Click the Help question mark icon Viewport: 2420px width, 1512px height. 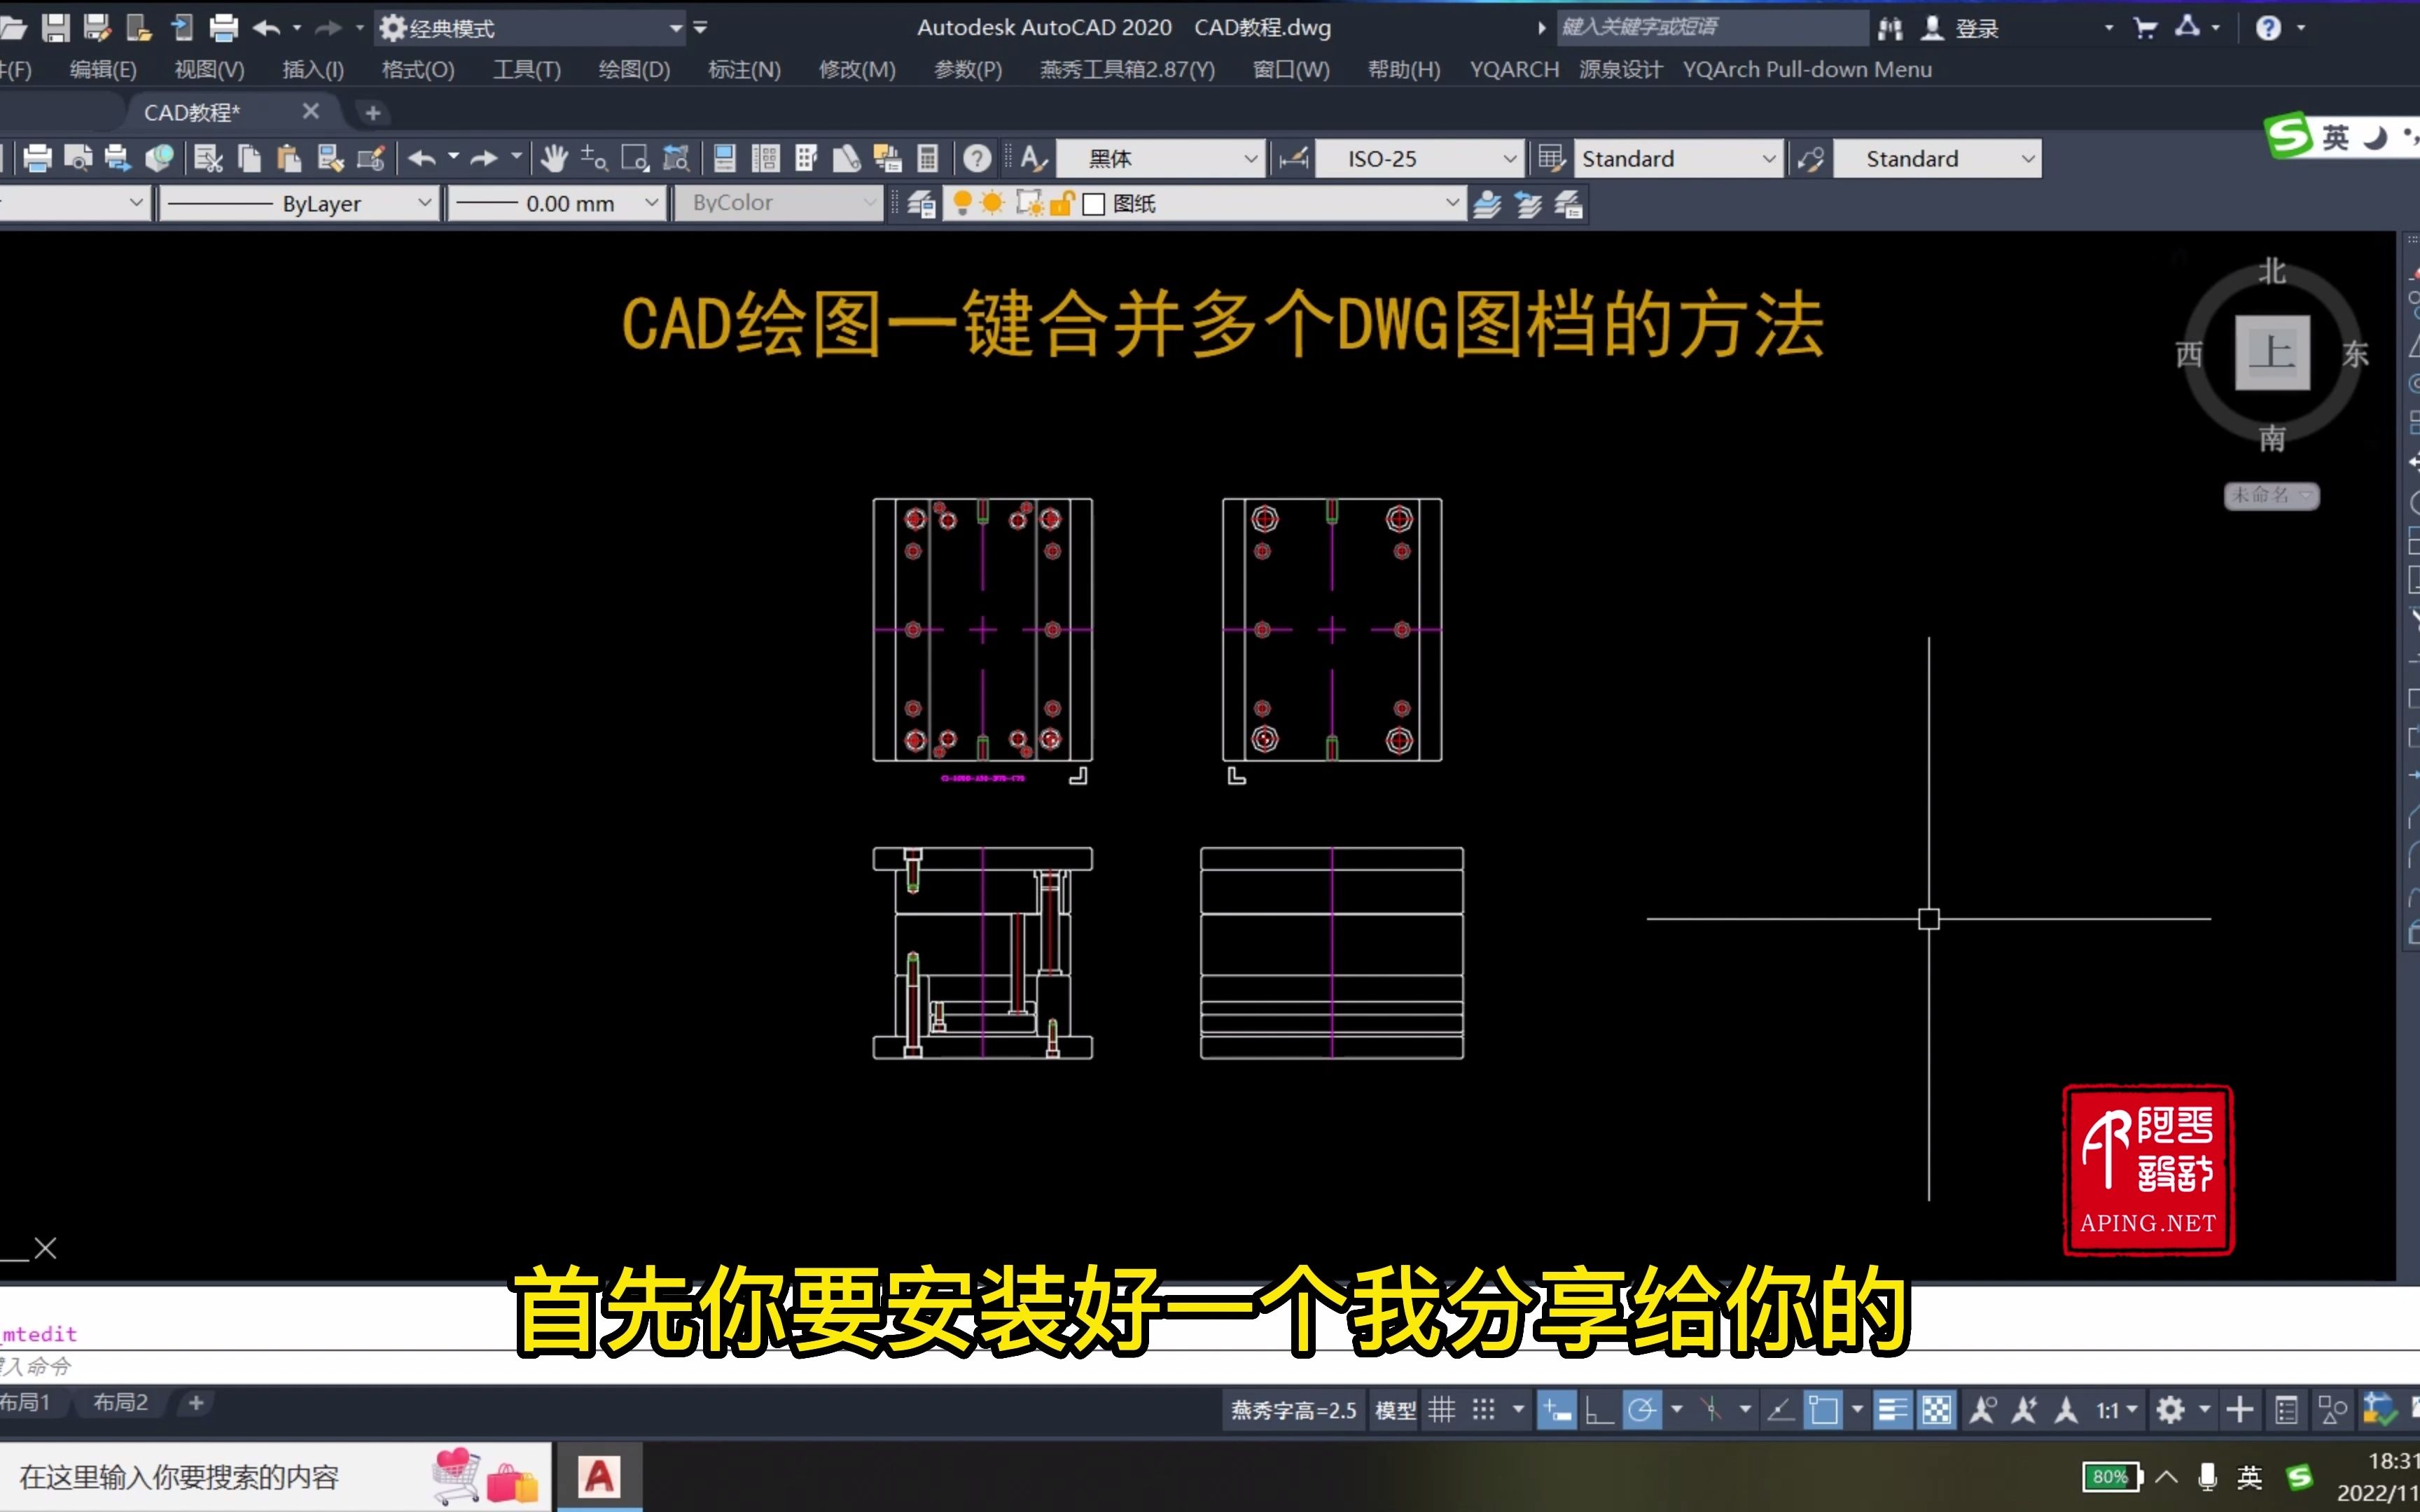[977, 158]
